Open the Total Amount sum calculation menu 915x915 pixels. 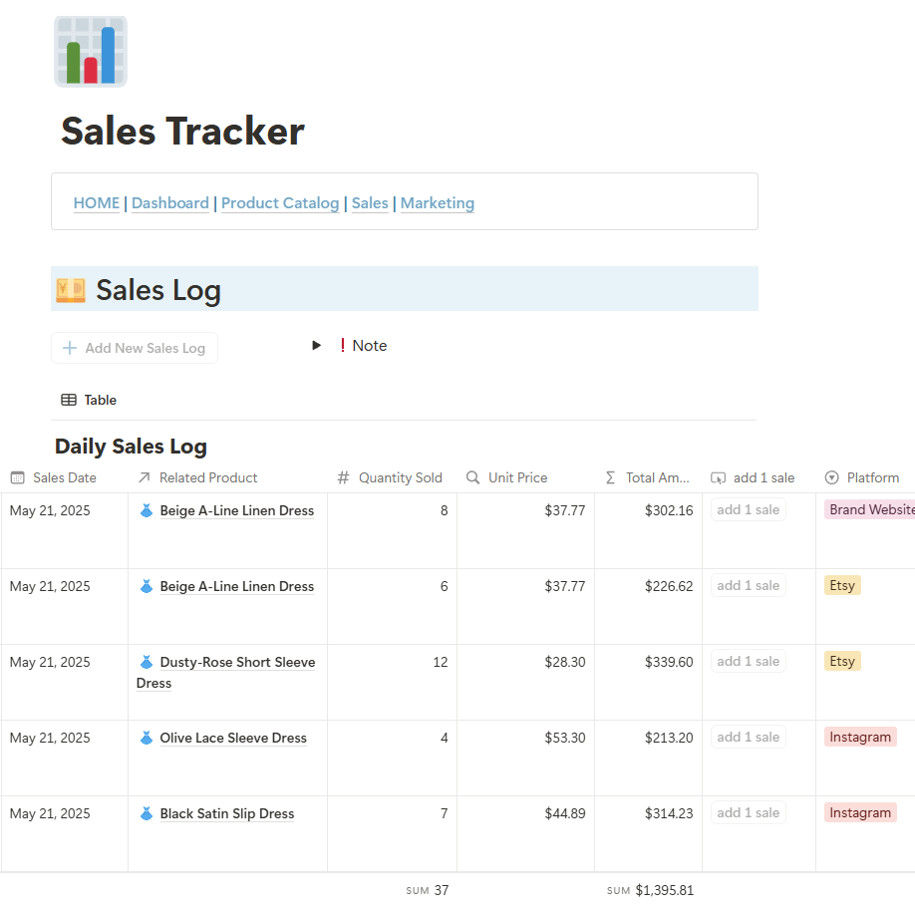pos(650,890)
